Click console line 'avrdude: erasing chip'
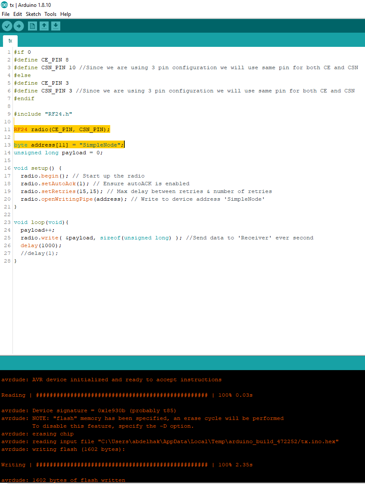Viewport: 365px width, 484px height. pyautogui.click(x=37, y=434)
